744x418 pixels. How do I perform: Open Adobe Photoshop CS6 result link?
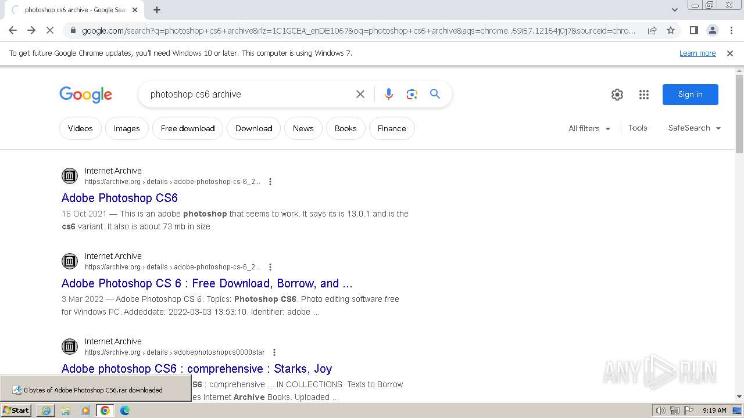[120, 198]
